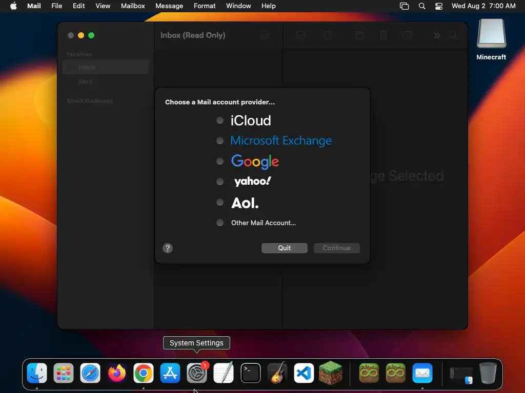525x393 pixels.
Task: Open the Format menu
Action: click(x=205, y=6)
